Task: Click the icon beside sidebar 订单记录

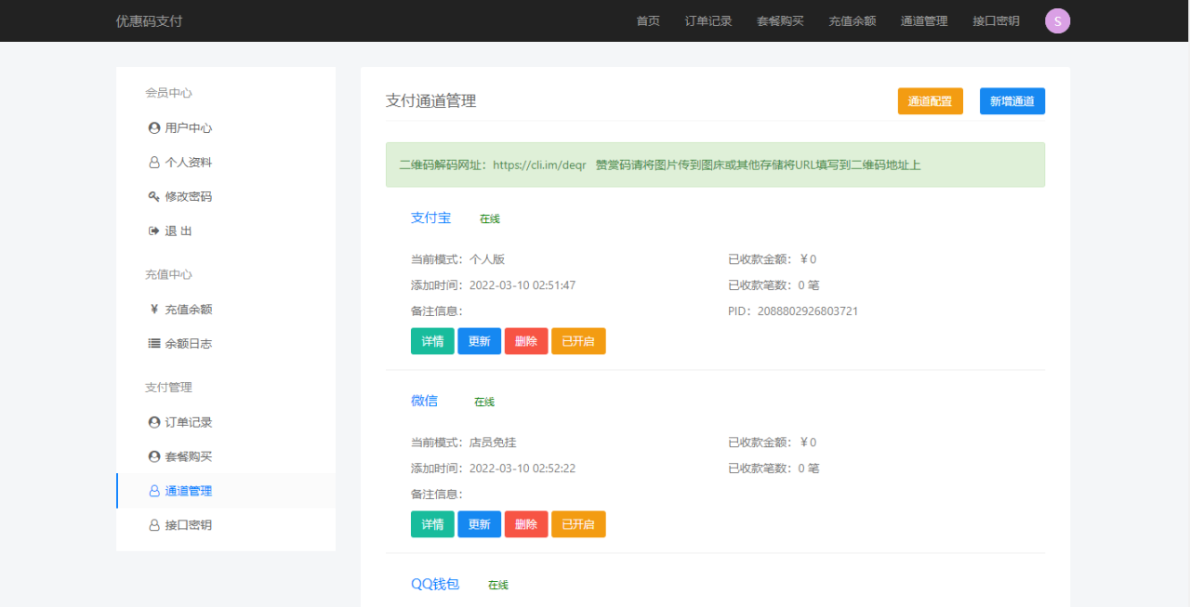Action: 154,423
